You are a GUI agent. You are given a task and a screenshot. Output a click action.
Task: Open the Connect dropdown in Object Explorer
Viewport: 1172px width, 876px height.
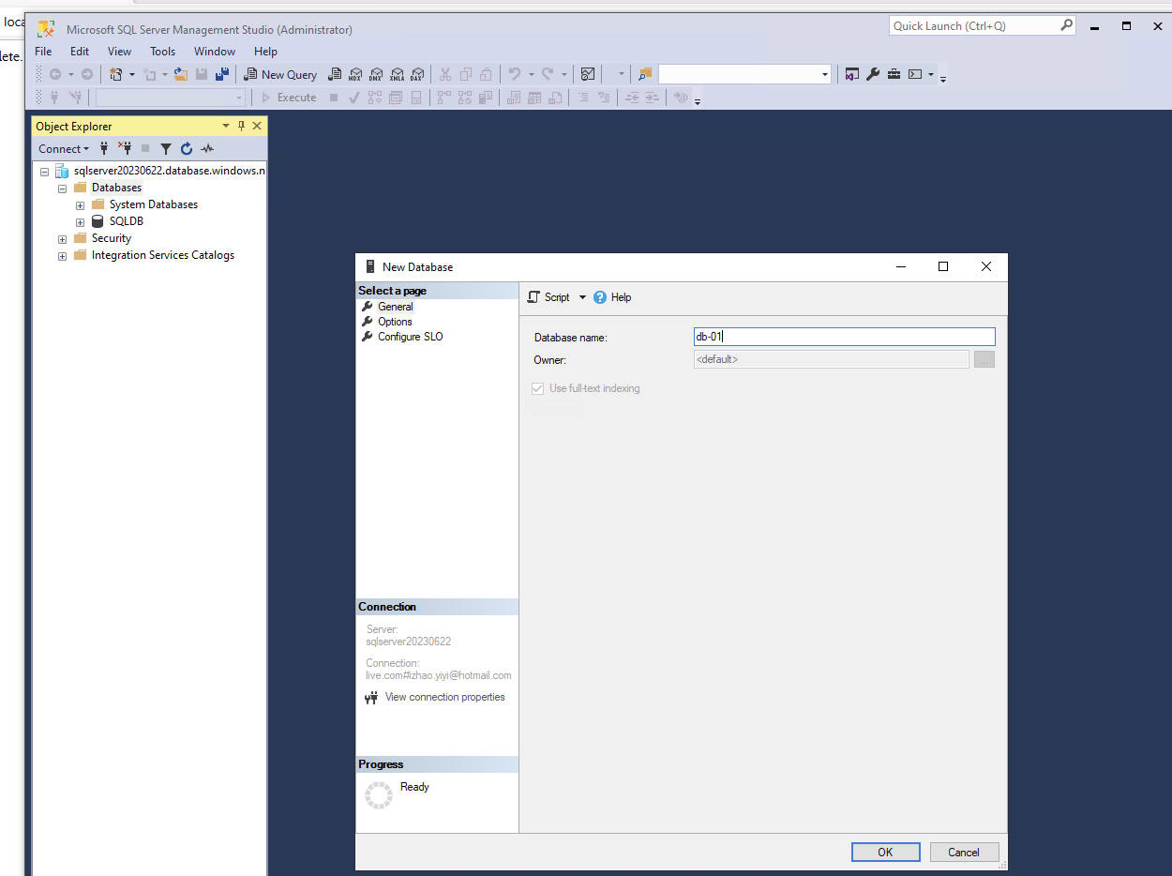click(64, 148)
